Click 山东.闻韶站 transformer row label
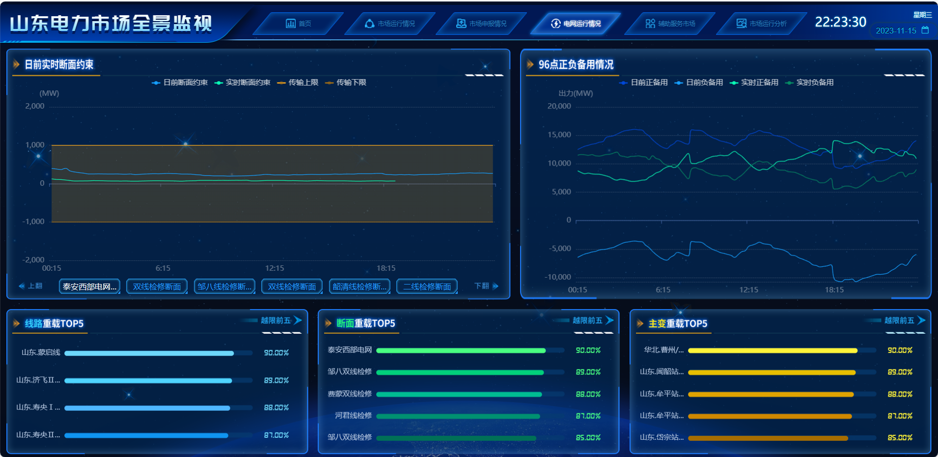Image resolution: width=938 pixels, height=457 pixels. pos(662,371)
